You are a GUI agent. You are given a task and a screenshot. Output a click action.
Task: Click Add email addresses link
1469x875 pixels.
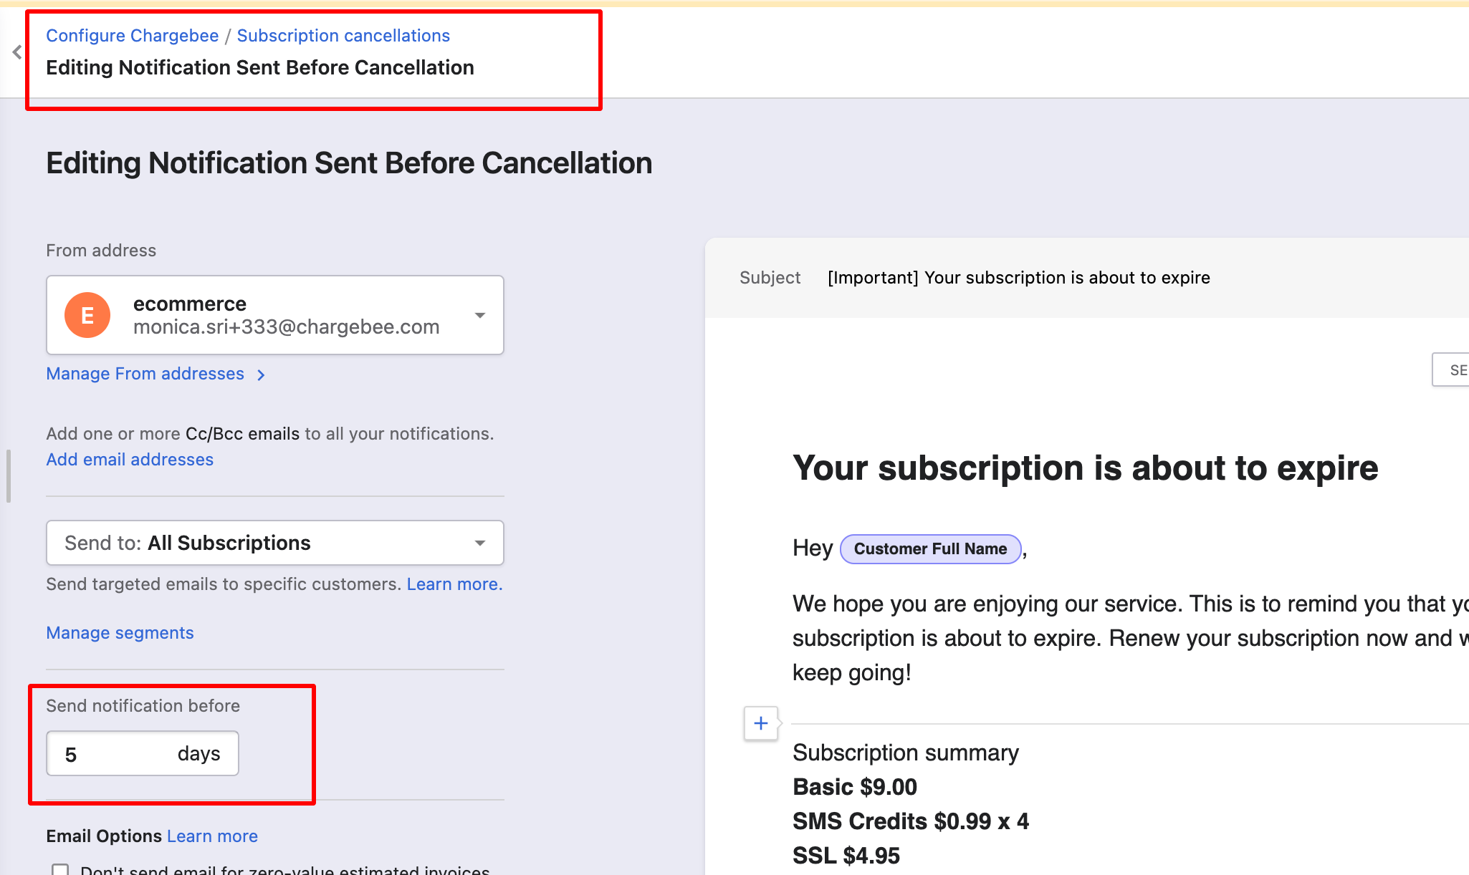(x=130, y=460)
